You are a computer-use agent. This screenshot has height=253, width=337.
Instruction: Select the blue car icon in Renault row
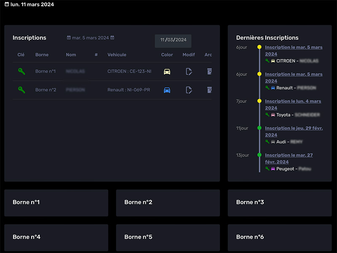167,90
